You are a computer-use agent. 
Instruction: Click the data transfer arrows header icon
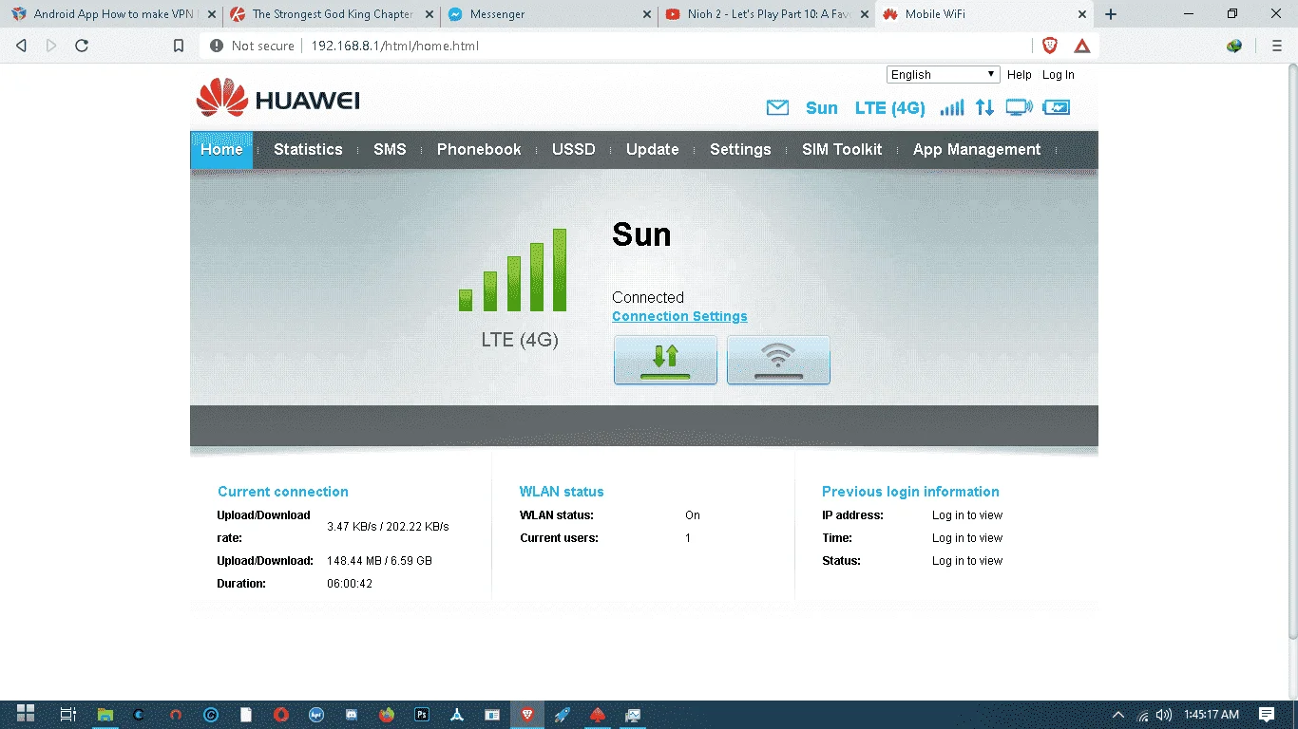[984, 108]
